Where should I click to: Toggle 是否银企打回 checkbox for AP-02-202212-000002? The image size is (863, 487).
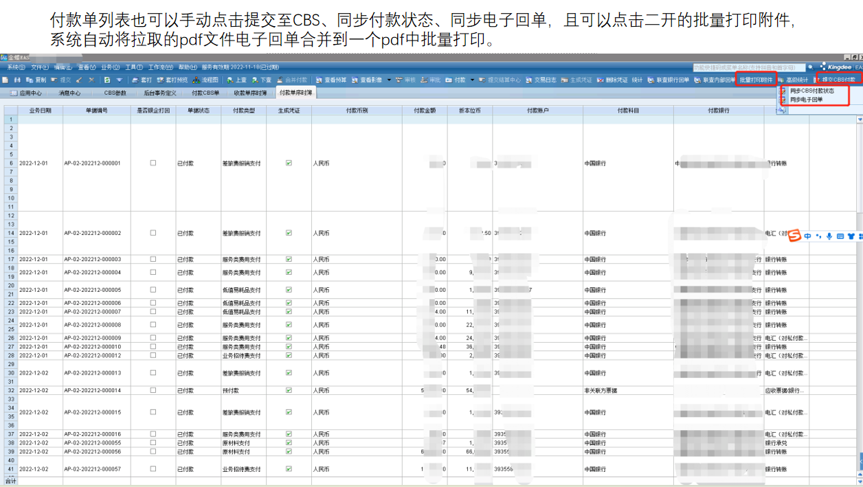(x=153, y=233)
